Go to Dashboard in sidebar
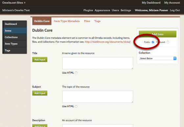The height and width of the screenshot is (127, 184). point(14,24)
